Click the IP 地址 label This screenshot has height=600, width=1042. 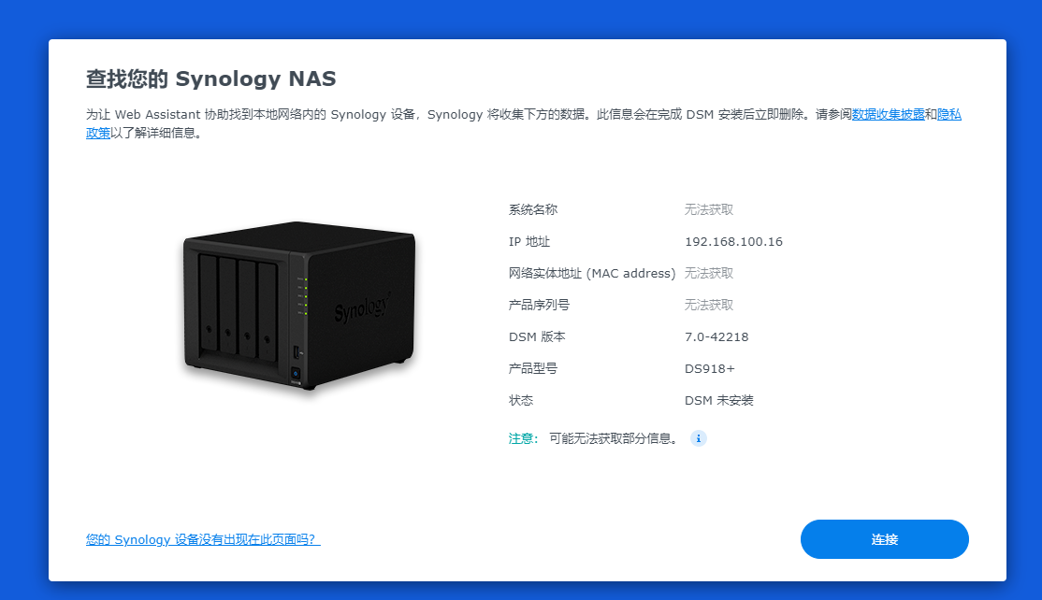tap(529, 242)
